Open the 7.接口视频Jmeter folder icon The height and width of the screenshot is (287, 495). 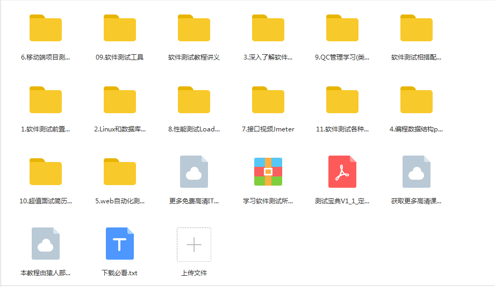268,100
